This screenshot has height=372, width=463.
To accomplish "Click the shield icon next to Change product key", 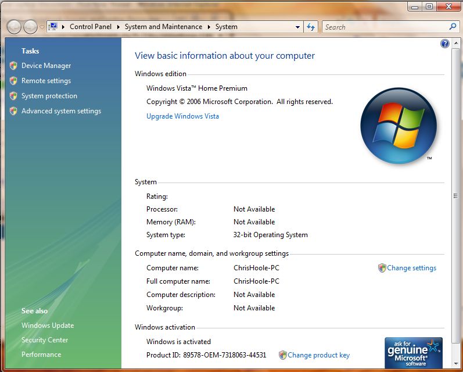I will coord(282,355).
